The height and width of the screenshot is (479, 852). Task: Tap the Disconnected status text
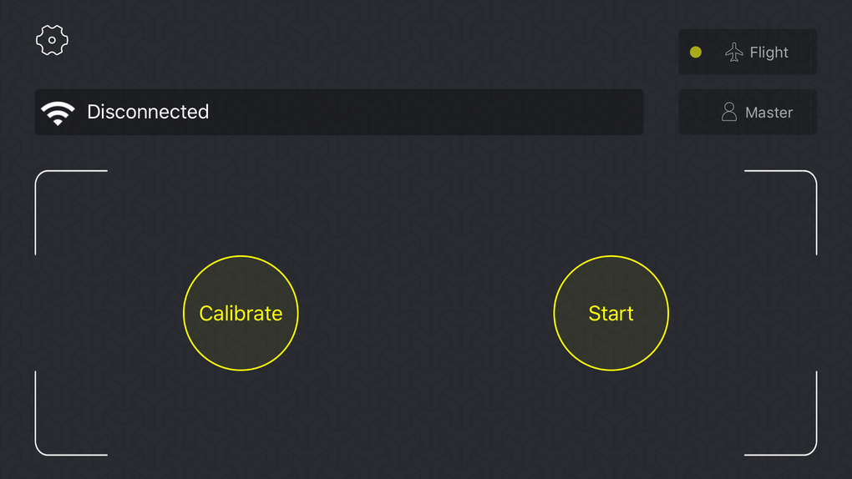coord(148,112)
